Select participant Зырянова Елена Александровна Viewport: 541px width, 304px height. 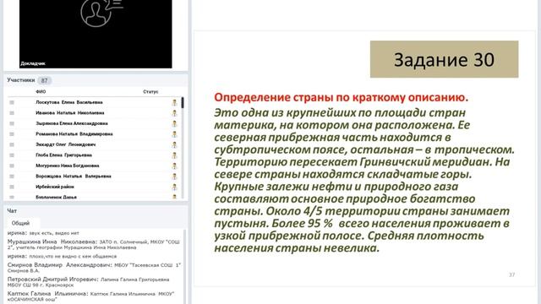[x=71, y=123]
